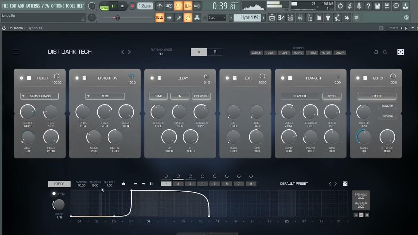
Task: Open the FL Studio piano roll icon
Action: click(x=281, y=18)
